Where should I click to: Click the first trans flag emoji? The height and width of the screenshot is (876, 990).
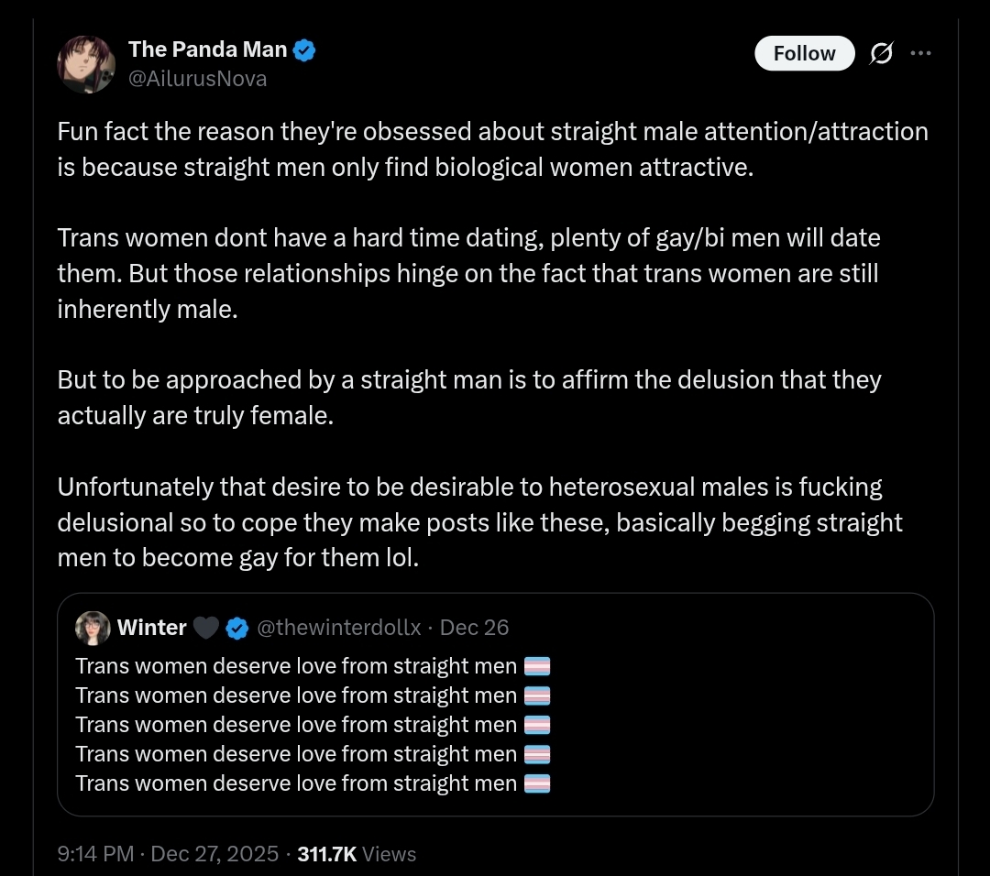click(537, 666)
